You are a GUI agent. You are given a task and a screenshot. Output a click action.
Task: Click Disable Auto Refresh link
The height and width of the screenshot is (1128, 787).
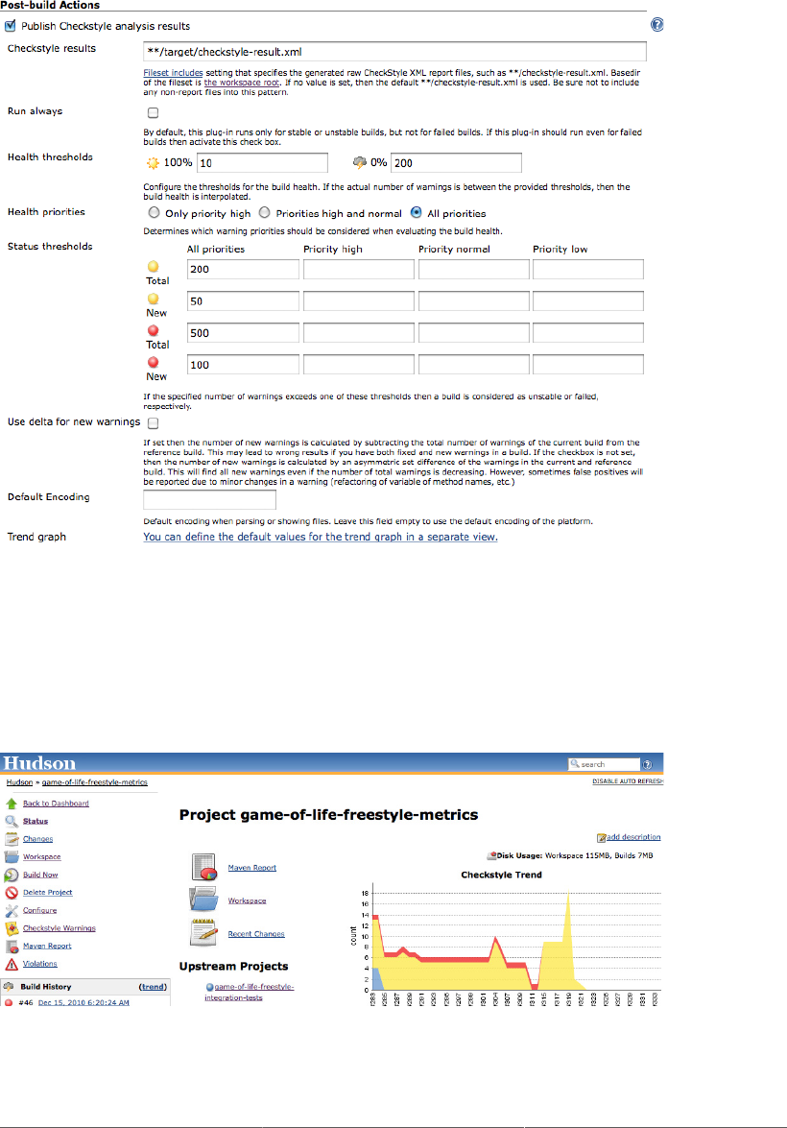point(628,781)
